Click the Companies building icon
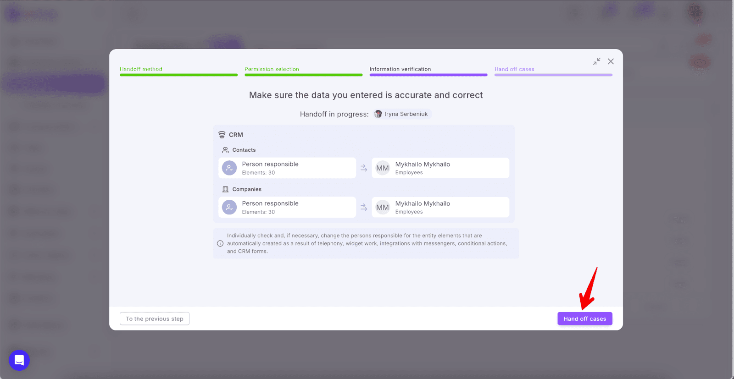Screen dimensions: 734x379 coord(225,189)
